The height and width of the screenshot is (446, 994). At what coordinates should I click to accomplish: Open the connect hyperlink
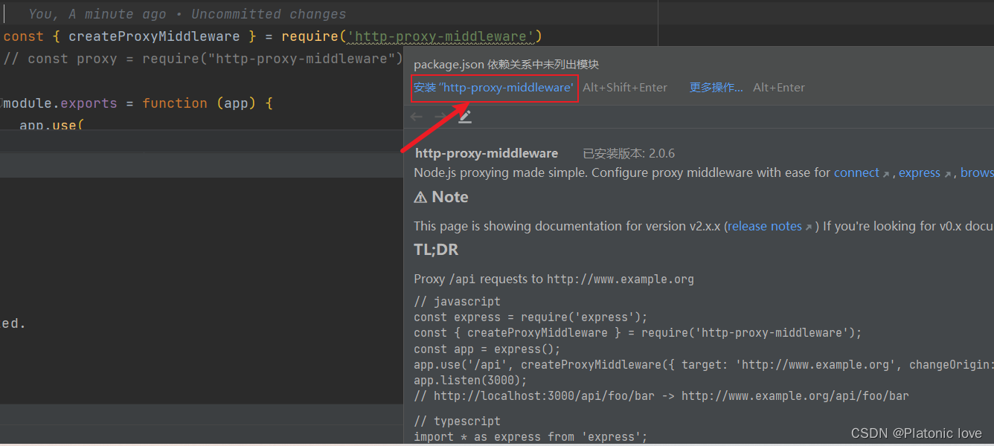tap(856, 172)
